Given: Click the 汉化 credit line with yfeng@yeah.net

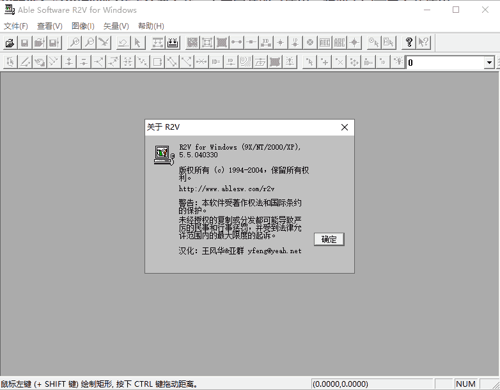Looking at the screenshot, I should [240, 251].
